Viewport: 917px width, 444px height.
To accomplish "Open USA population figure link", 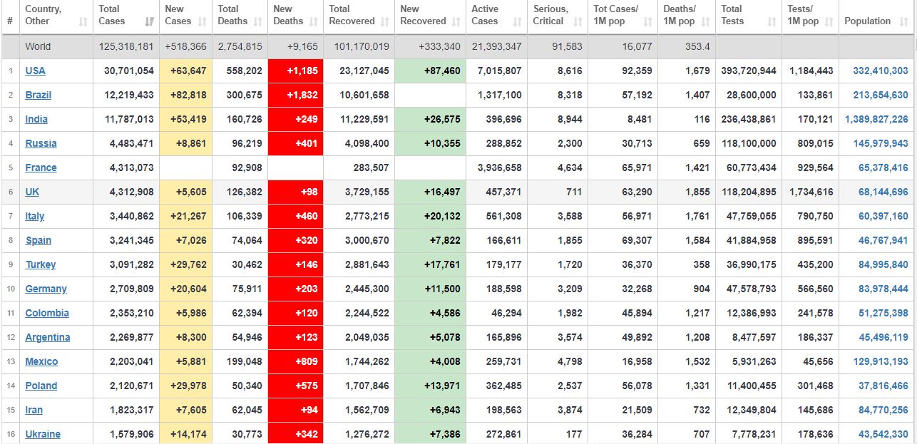I will pyautogui.click(x=880, y=71).
